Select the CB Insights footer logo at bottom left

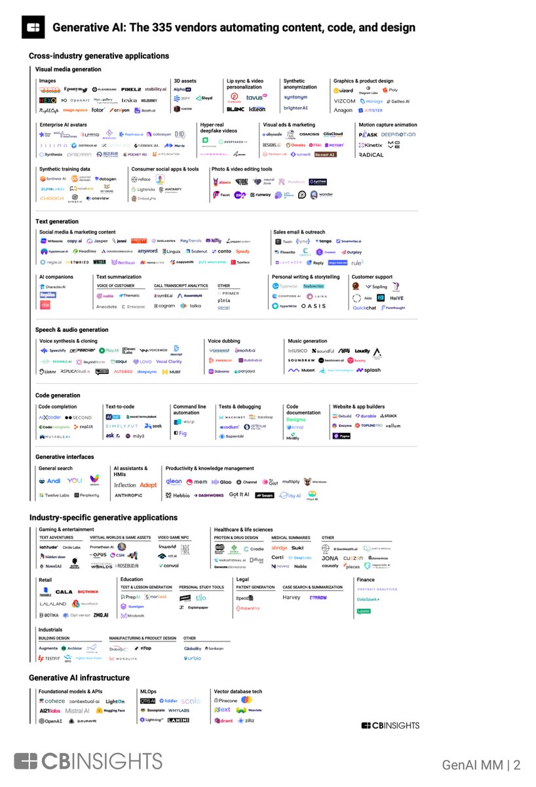pos(88,761)
